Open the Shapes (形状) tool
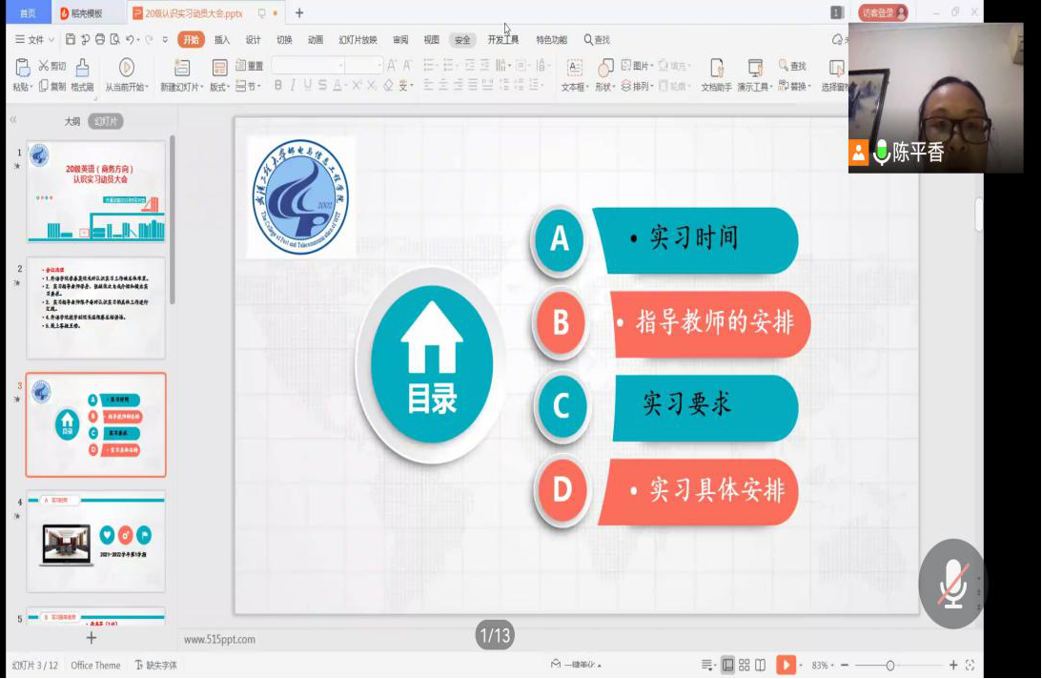Image resolution: width=1042 pixels, height=679 pixels. [x=604, y=68]
